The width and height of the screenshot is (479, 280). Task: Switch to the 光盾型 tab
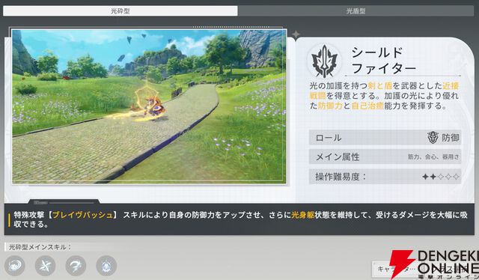tap(356, 11)
